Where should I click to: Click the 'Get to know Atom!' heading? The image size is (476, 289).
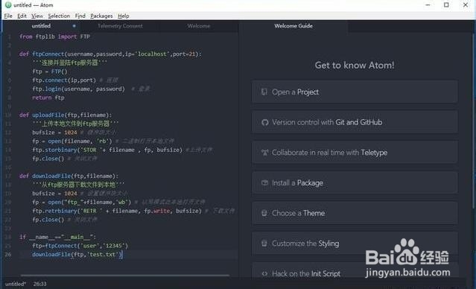click(355, 65)
